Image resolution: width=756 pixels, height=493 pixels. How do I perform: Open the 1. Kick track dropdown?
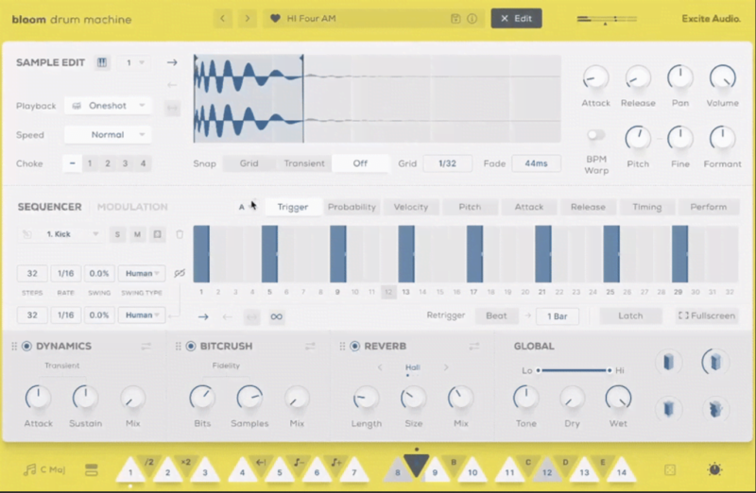[x=73, y=234]
